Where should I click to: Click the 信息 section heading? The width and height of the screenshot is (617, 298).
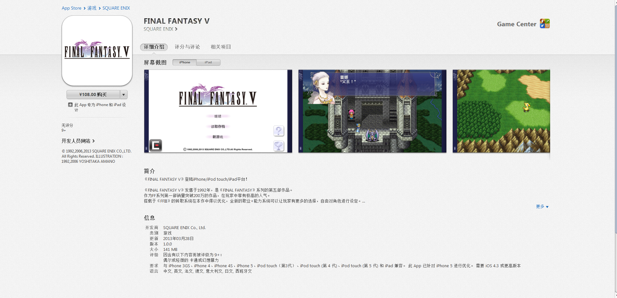[149, 218]
